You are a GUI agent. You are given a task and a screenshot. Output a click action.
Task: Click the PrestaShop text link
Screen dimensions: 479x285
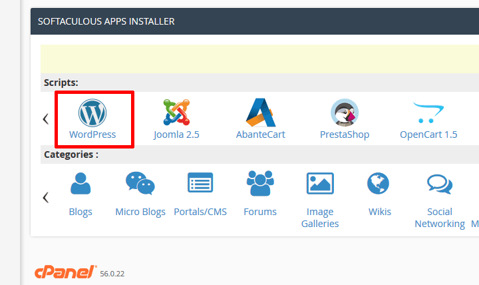tap(345, 135)
